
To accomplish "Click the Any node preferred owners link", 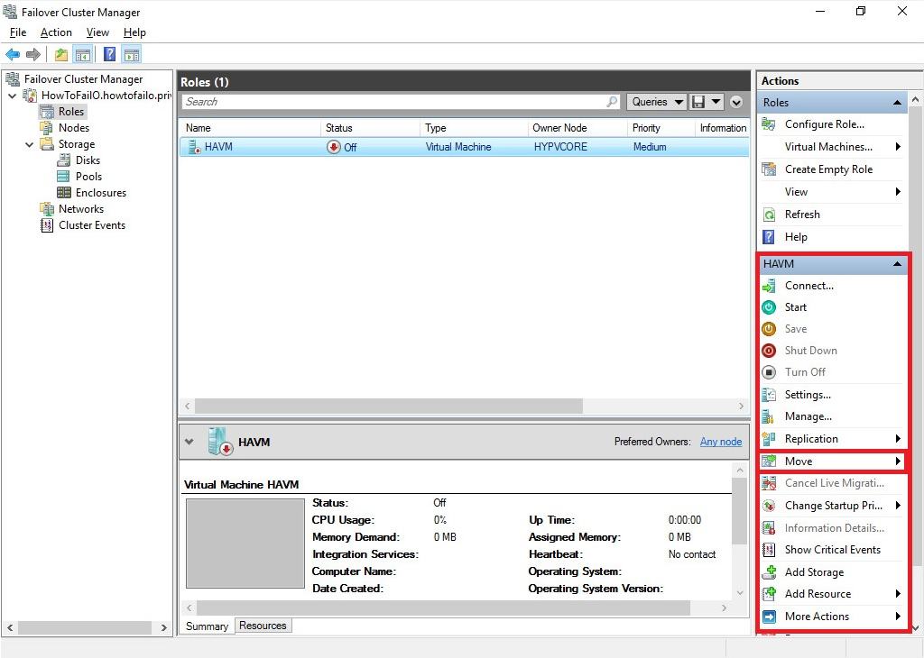I will pos(721,442).
